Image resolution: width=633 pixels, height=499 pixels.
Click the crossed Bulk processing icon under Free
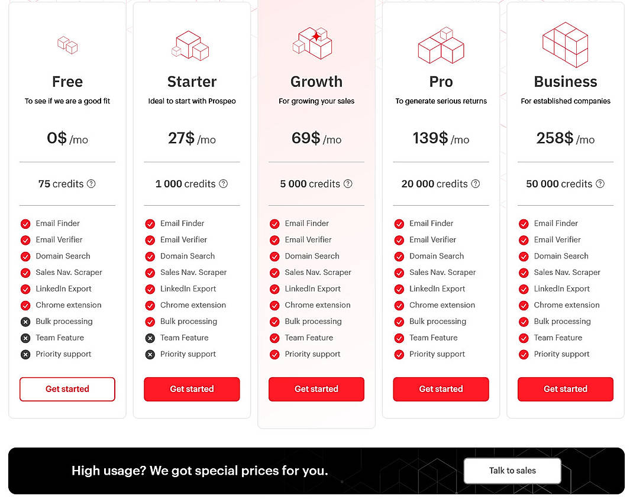coord(25,322)
